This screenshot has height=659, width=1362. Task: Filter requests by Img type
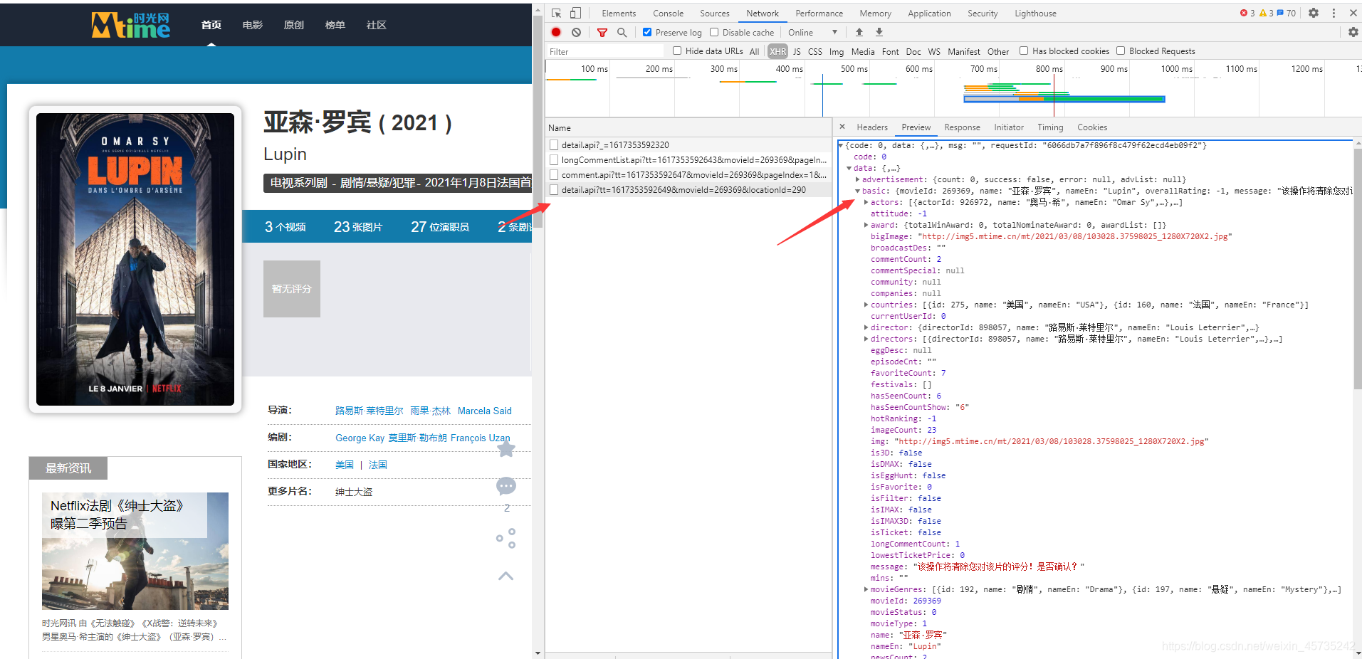[836, 51]
